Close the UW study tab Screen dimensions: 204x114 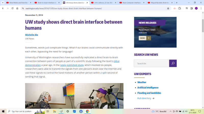point(87,3)
